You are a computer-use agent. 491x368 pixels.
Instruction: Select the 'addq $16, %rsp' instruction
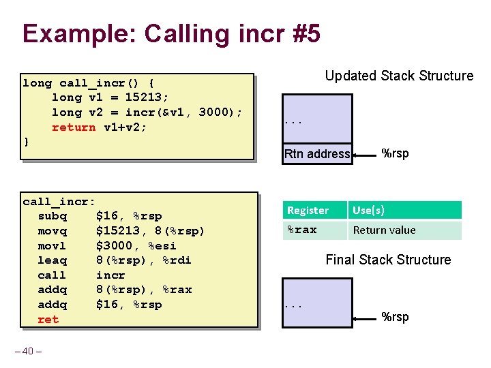pos(100,305)
